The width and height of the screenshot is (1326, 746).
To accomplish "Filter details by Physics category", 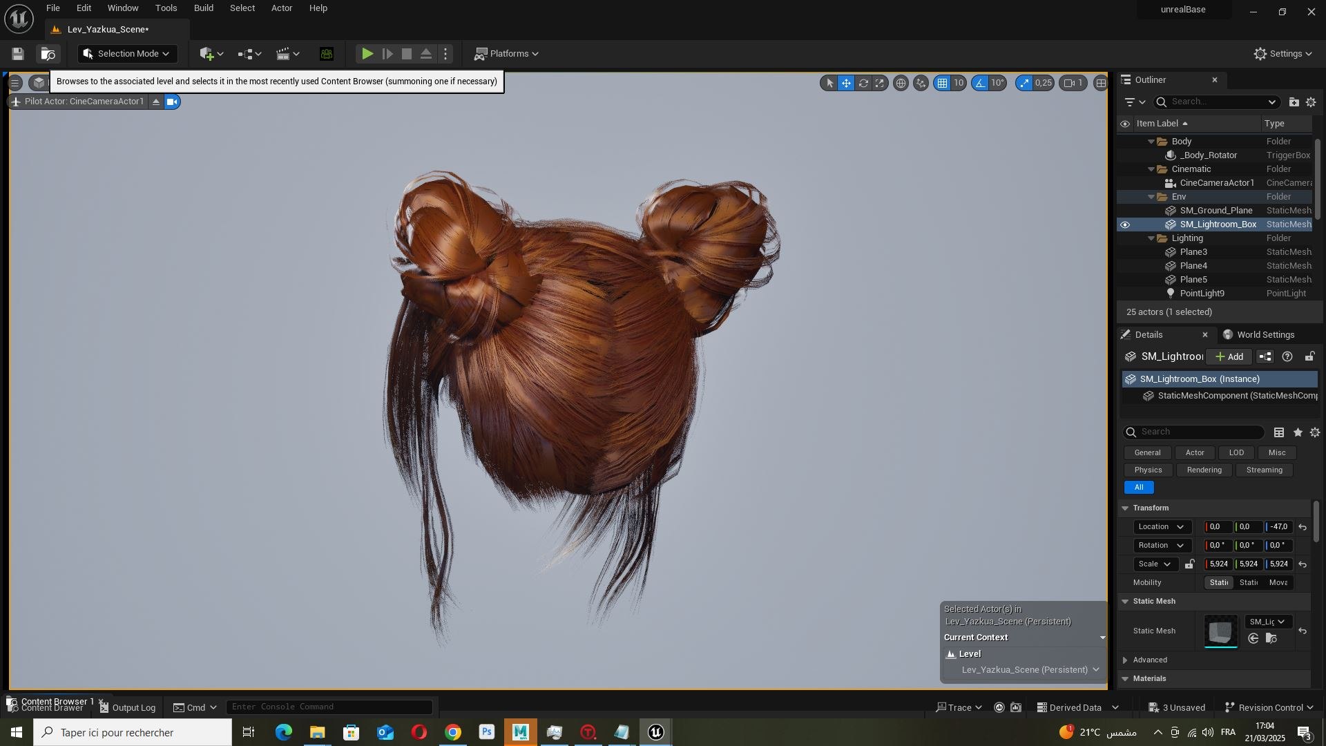I will (x=1148, y=470).
